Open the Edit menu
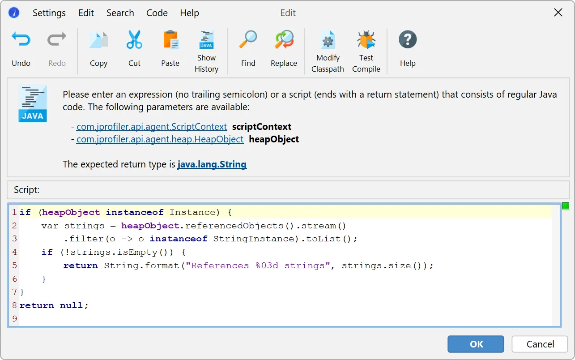 tap(86, 13)
